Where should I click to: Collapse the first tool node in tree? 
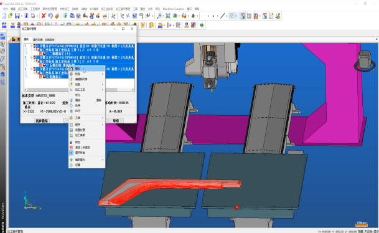point(31,46)
